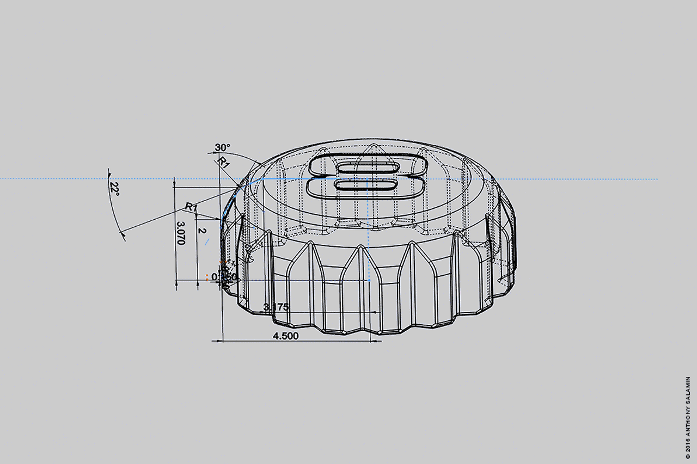The image size is (697, 464).
Task: Click the upper R1 radius annotation
Action: click(x=223, y=162)
